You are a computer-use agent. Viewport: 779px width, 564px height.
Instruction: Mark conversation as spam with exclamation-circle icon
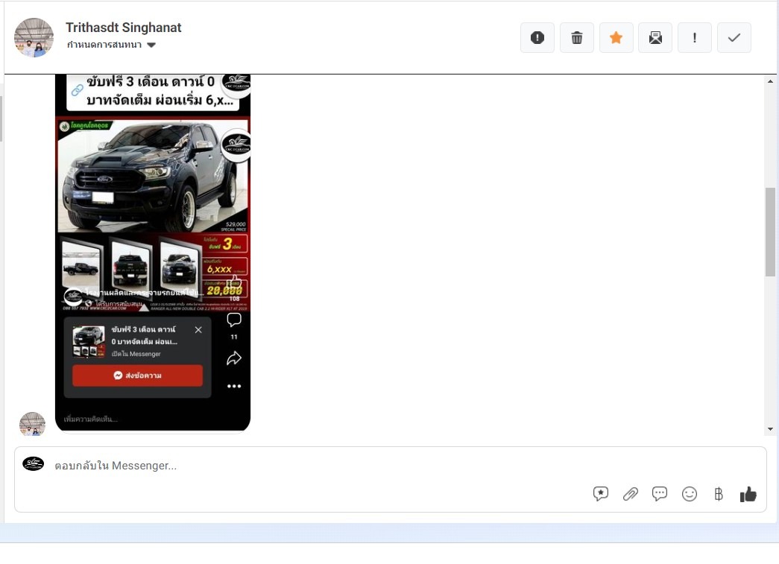[537, 38]
